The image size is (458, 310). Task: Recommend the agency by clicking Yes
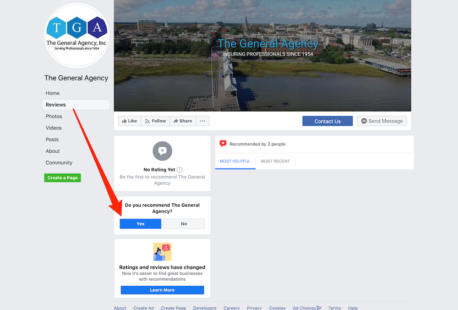point(141,224)
